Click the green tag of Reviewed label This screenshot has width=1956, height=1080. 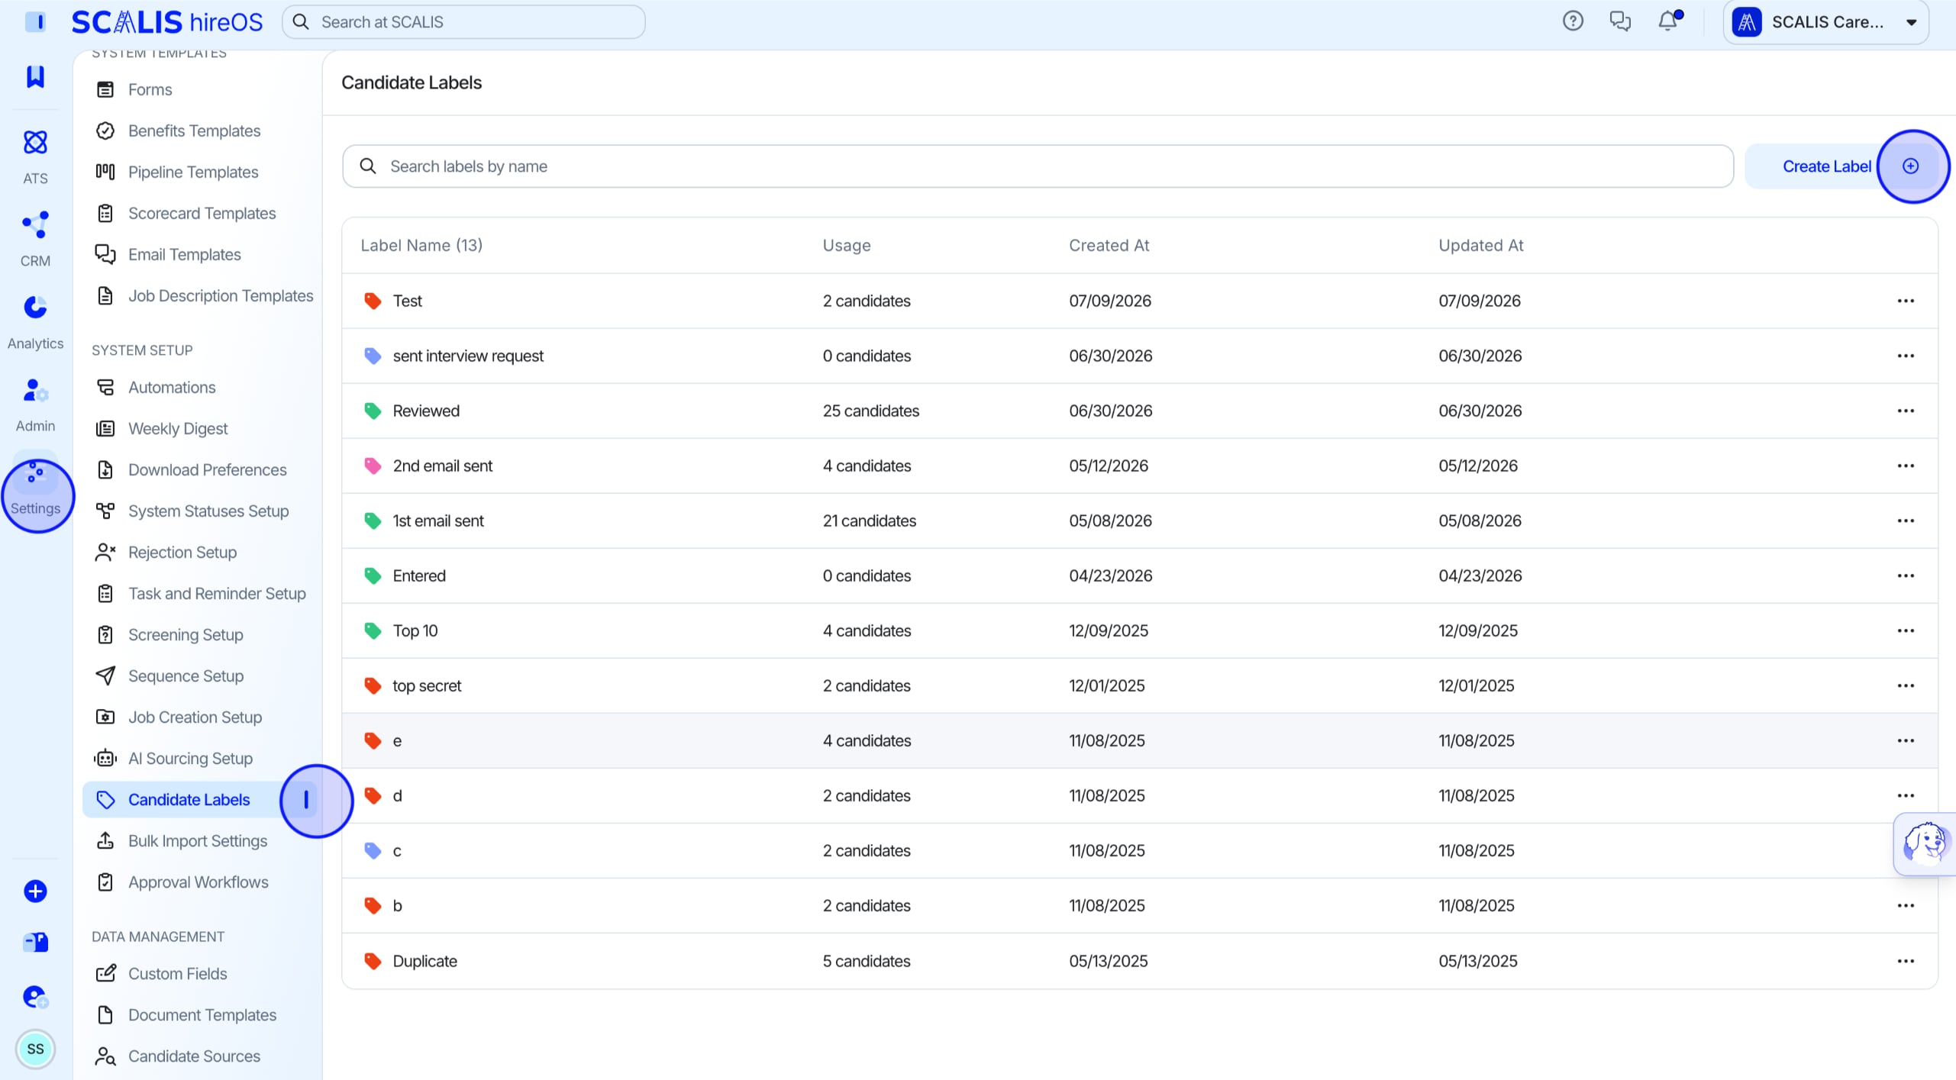pyautogui.click(x=373, y=411)
